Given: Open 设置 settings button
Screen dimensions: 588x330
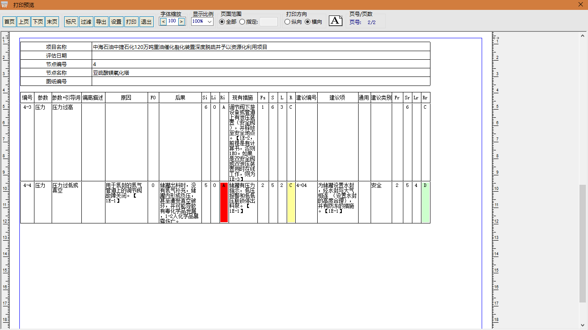Looking at the screenshot, I should click(116, 21).
